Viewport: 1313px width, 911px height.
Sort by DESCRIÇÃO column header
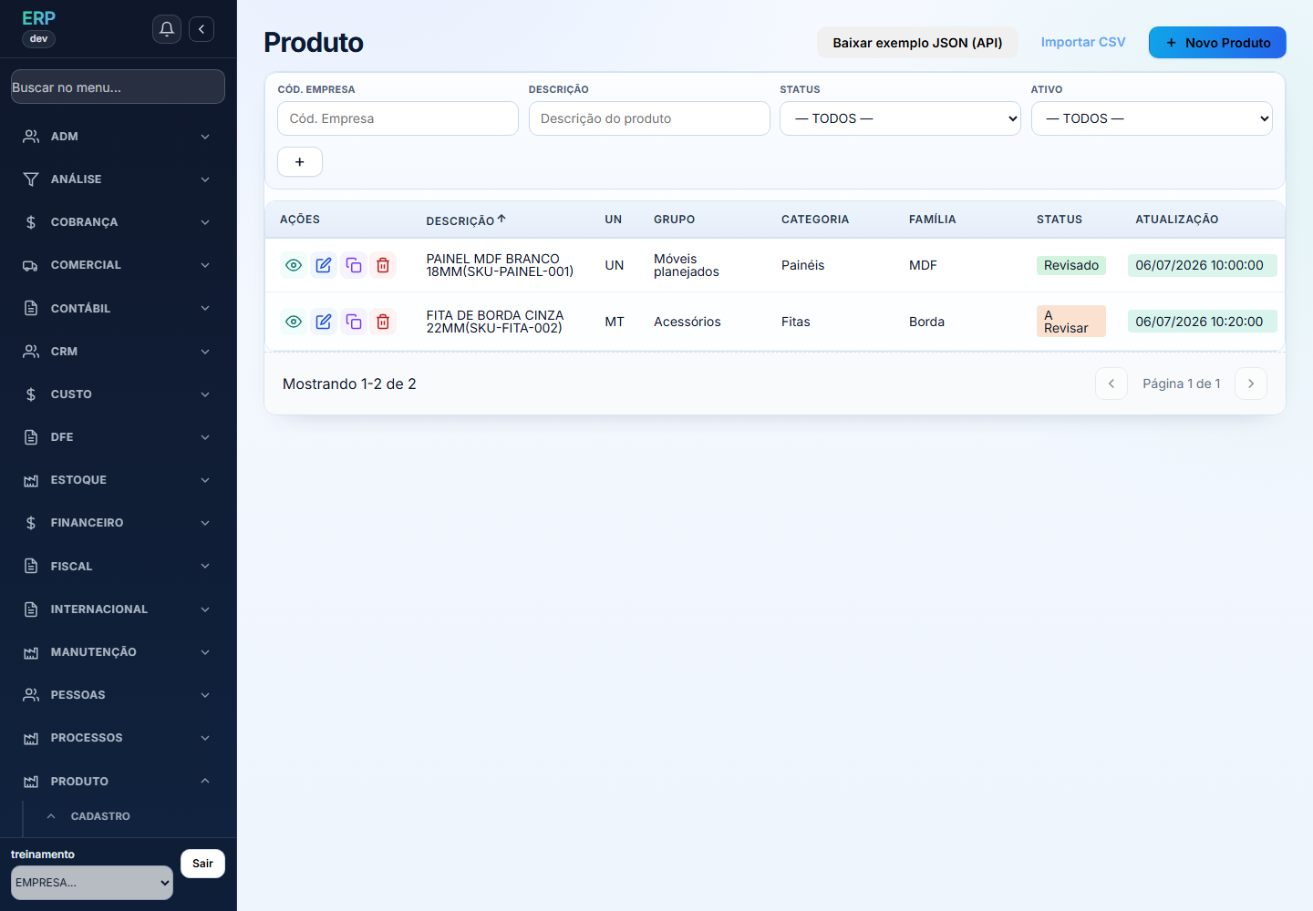coord(466,220)
